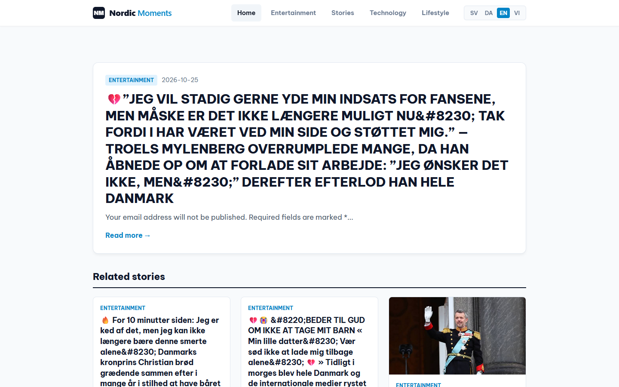The height and width of the screenshot is (387, 619).
Task: Open the Lifestyle menu item
Action: point(435,13)
